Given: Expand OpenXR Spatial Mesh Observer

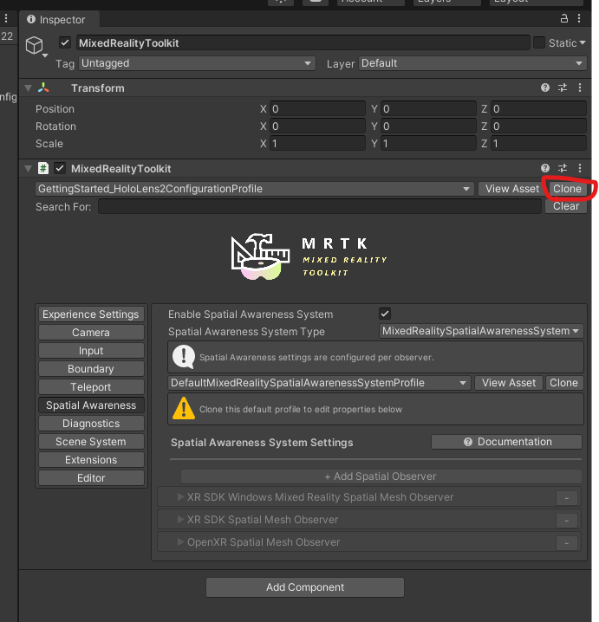Looking at the screenshot, I should (180, 542).
